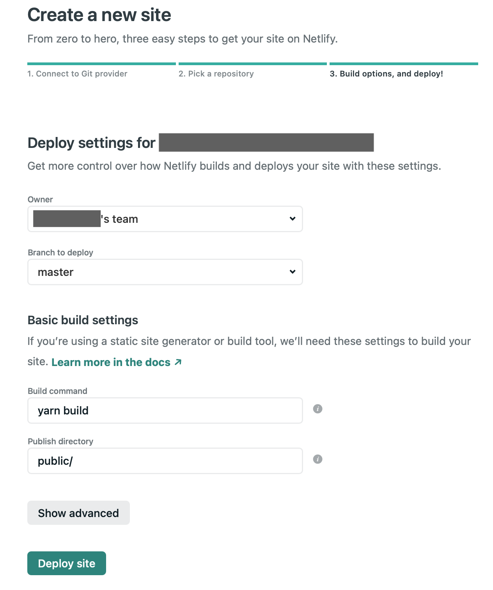The height and width of the screenshot is (590, 493).
Task: Go back to Connect to Git provider step
Action: click(x=77, y=74)
